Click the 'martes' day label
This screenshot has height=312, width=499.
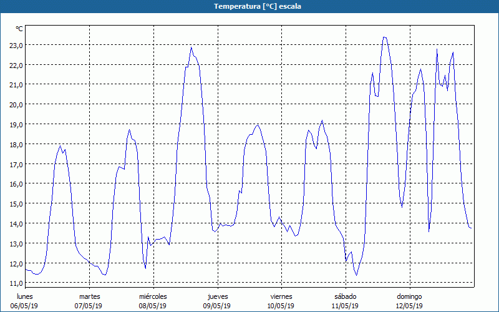click(90, 296)
